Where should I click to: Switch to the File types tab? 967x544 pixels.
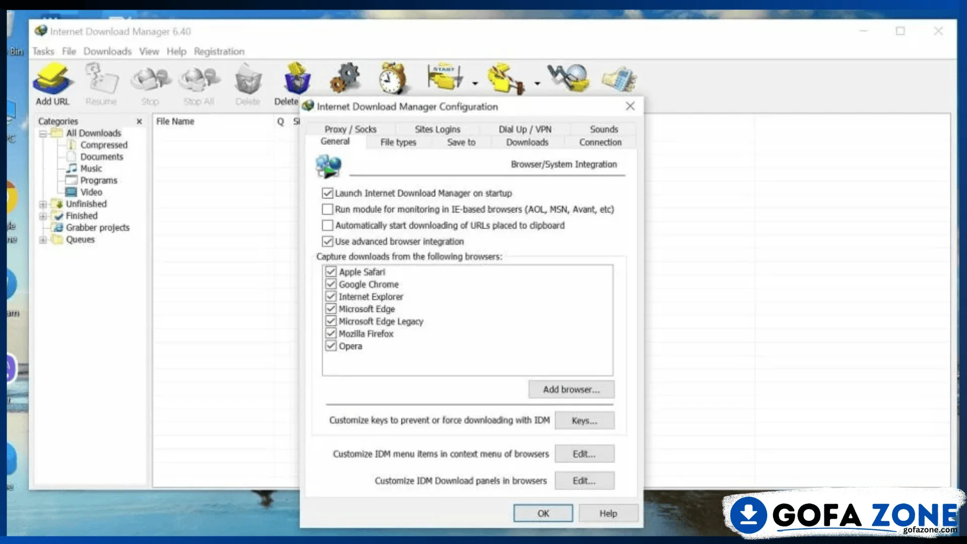point(398,143)
